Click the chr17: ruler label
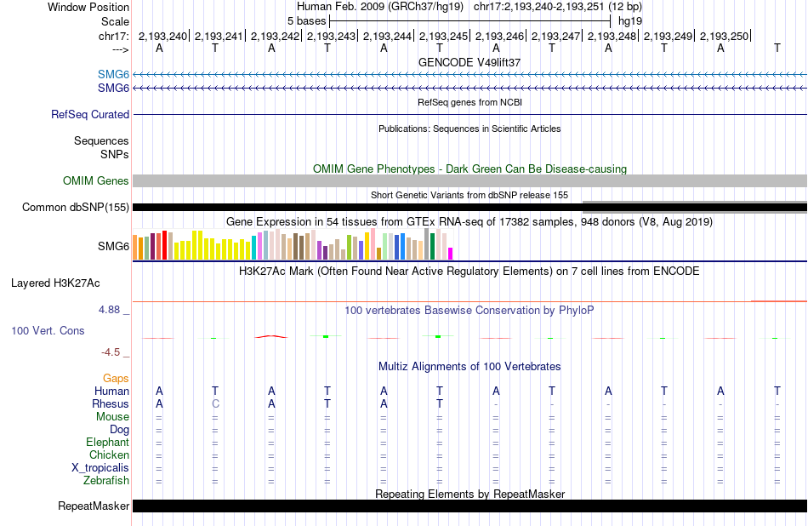This screenshot has height=526, width=808. 113,36
